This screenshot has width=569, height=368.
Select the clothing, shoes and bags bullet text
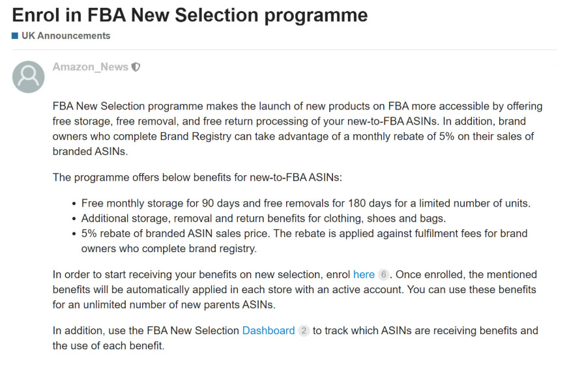click(x=263, y=218)
